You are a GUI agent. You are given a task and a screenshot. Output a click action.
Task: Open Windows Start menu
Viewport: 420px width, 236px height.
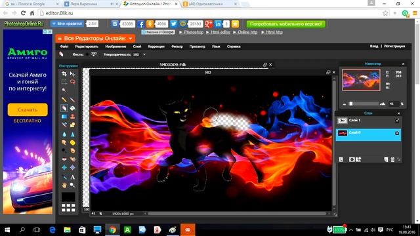7,230
